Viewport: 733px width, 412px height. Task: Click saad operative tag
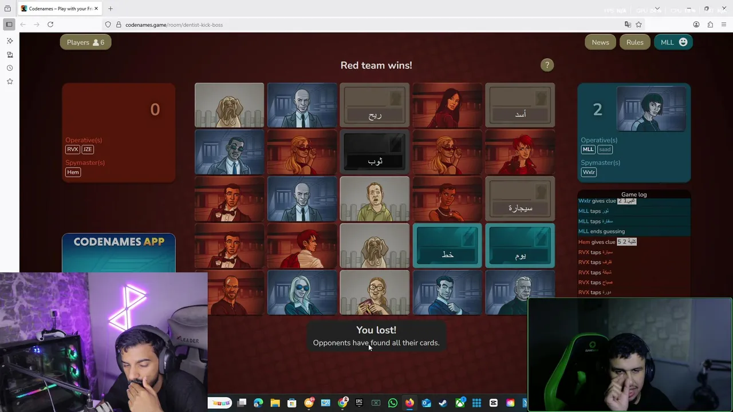pyautogui.click(x=605, y=149)
